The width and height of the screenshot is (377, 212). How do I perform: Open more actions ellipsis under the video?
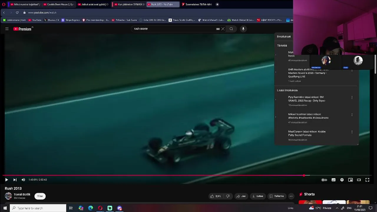click(x=291, y=196)
